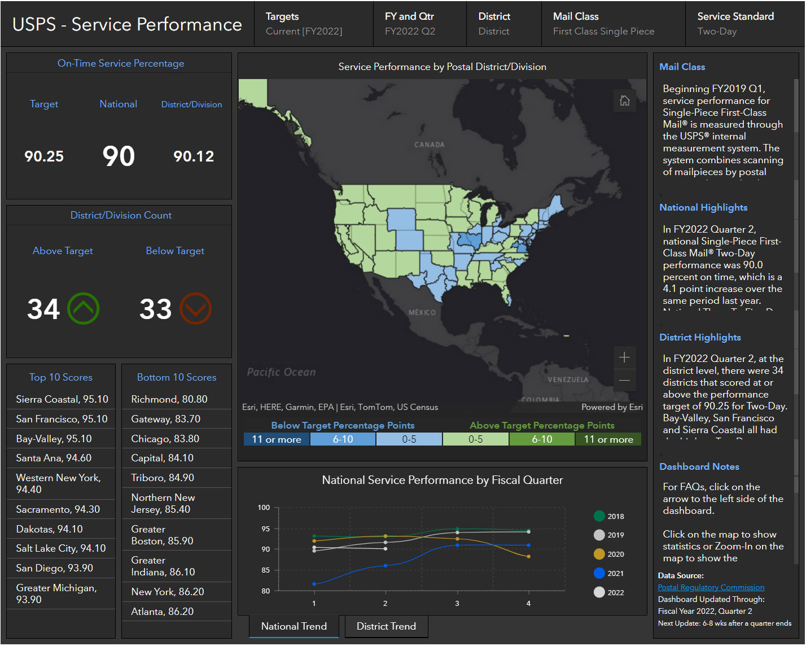Click the green Above Target up-arrow icon
The image size is (806, 646).
[x=83, y=308]
